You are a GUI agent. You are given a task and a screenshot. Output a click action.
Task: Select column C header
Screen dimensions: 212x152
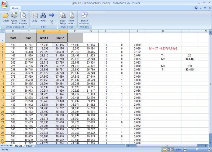pyautogui.click(x=29, y=31)
